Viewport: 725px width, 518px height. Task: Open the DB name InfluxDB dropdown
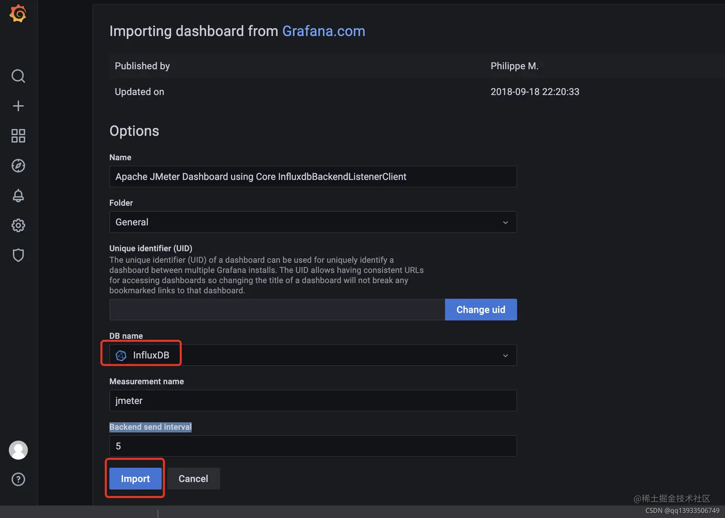tap(313, 355)
